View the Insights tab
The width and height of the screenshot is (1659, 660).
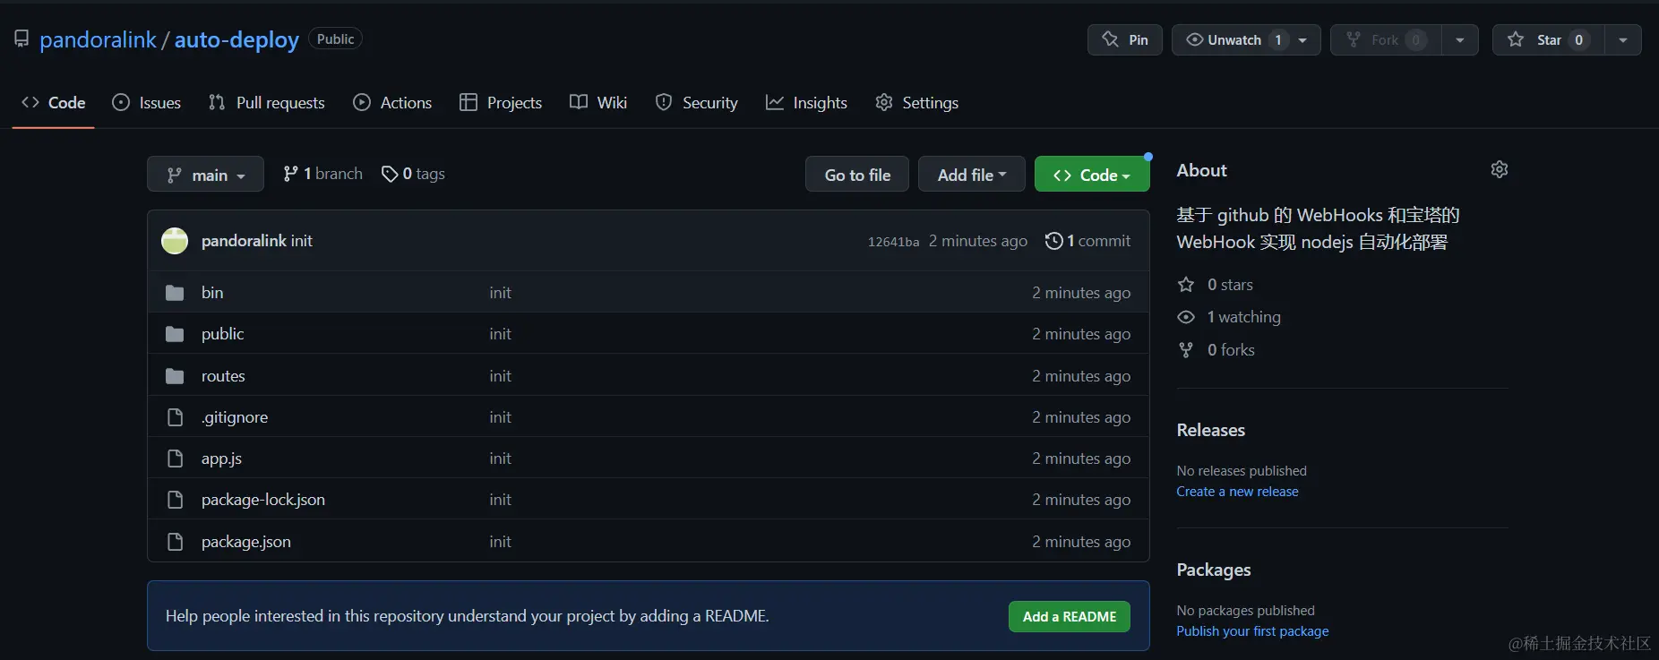tap(806, 102)
